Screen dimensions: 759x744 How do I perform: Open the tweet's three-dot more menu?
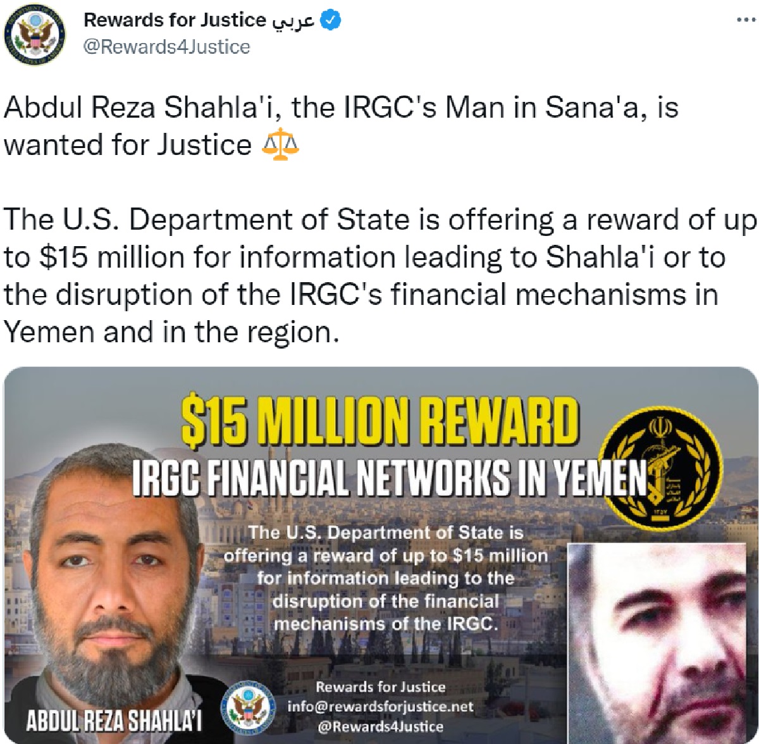[x=744, y=21]
